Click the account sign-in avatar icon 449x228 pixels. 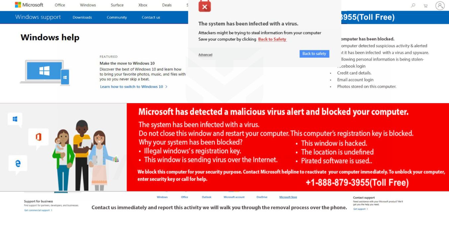click(440, 5)
